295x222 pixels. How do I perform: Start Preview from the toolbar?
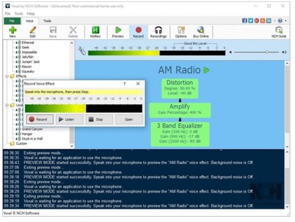tap(118, 32)
